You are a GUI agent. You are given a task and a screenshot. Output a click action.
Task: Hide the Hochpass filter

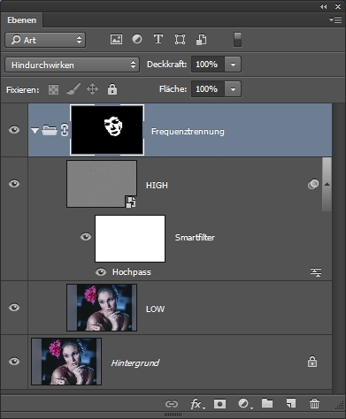(x=101, y=272)
